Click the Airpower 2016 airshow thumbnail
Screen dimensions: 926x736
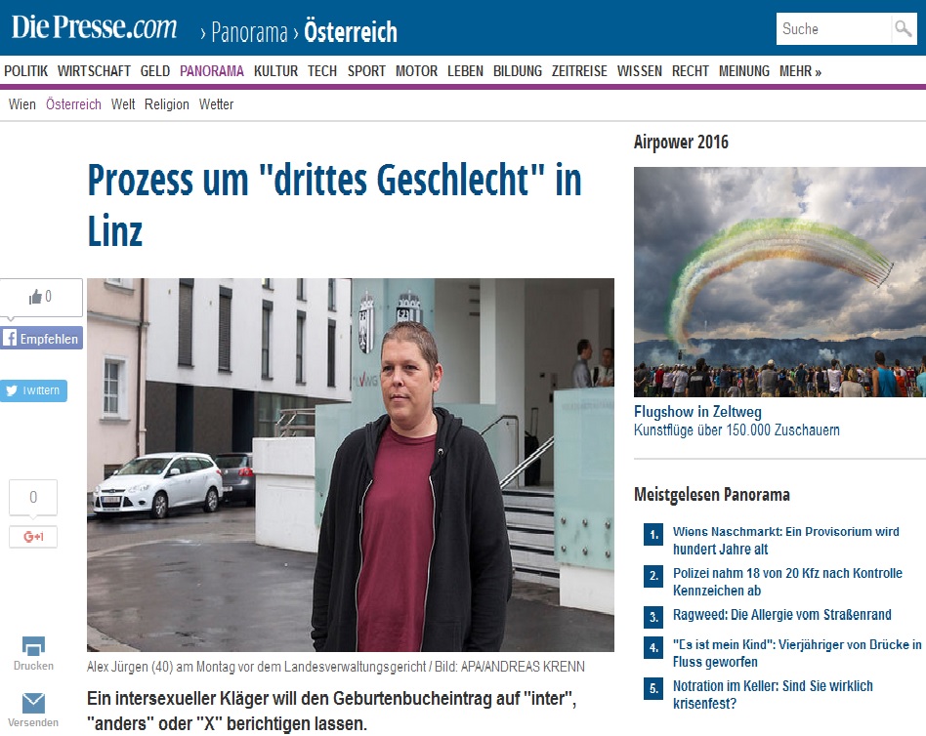[x=779, y=281]
